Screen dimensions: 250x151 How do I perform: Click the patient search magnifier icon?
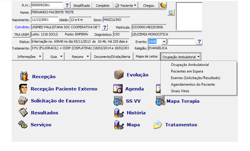[x=171, y=12]
